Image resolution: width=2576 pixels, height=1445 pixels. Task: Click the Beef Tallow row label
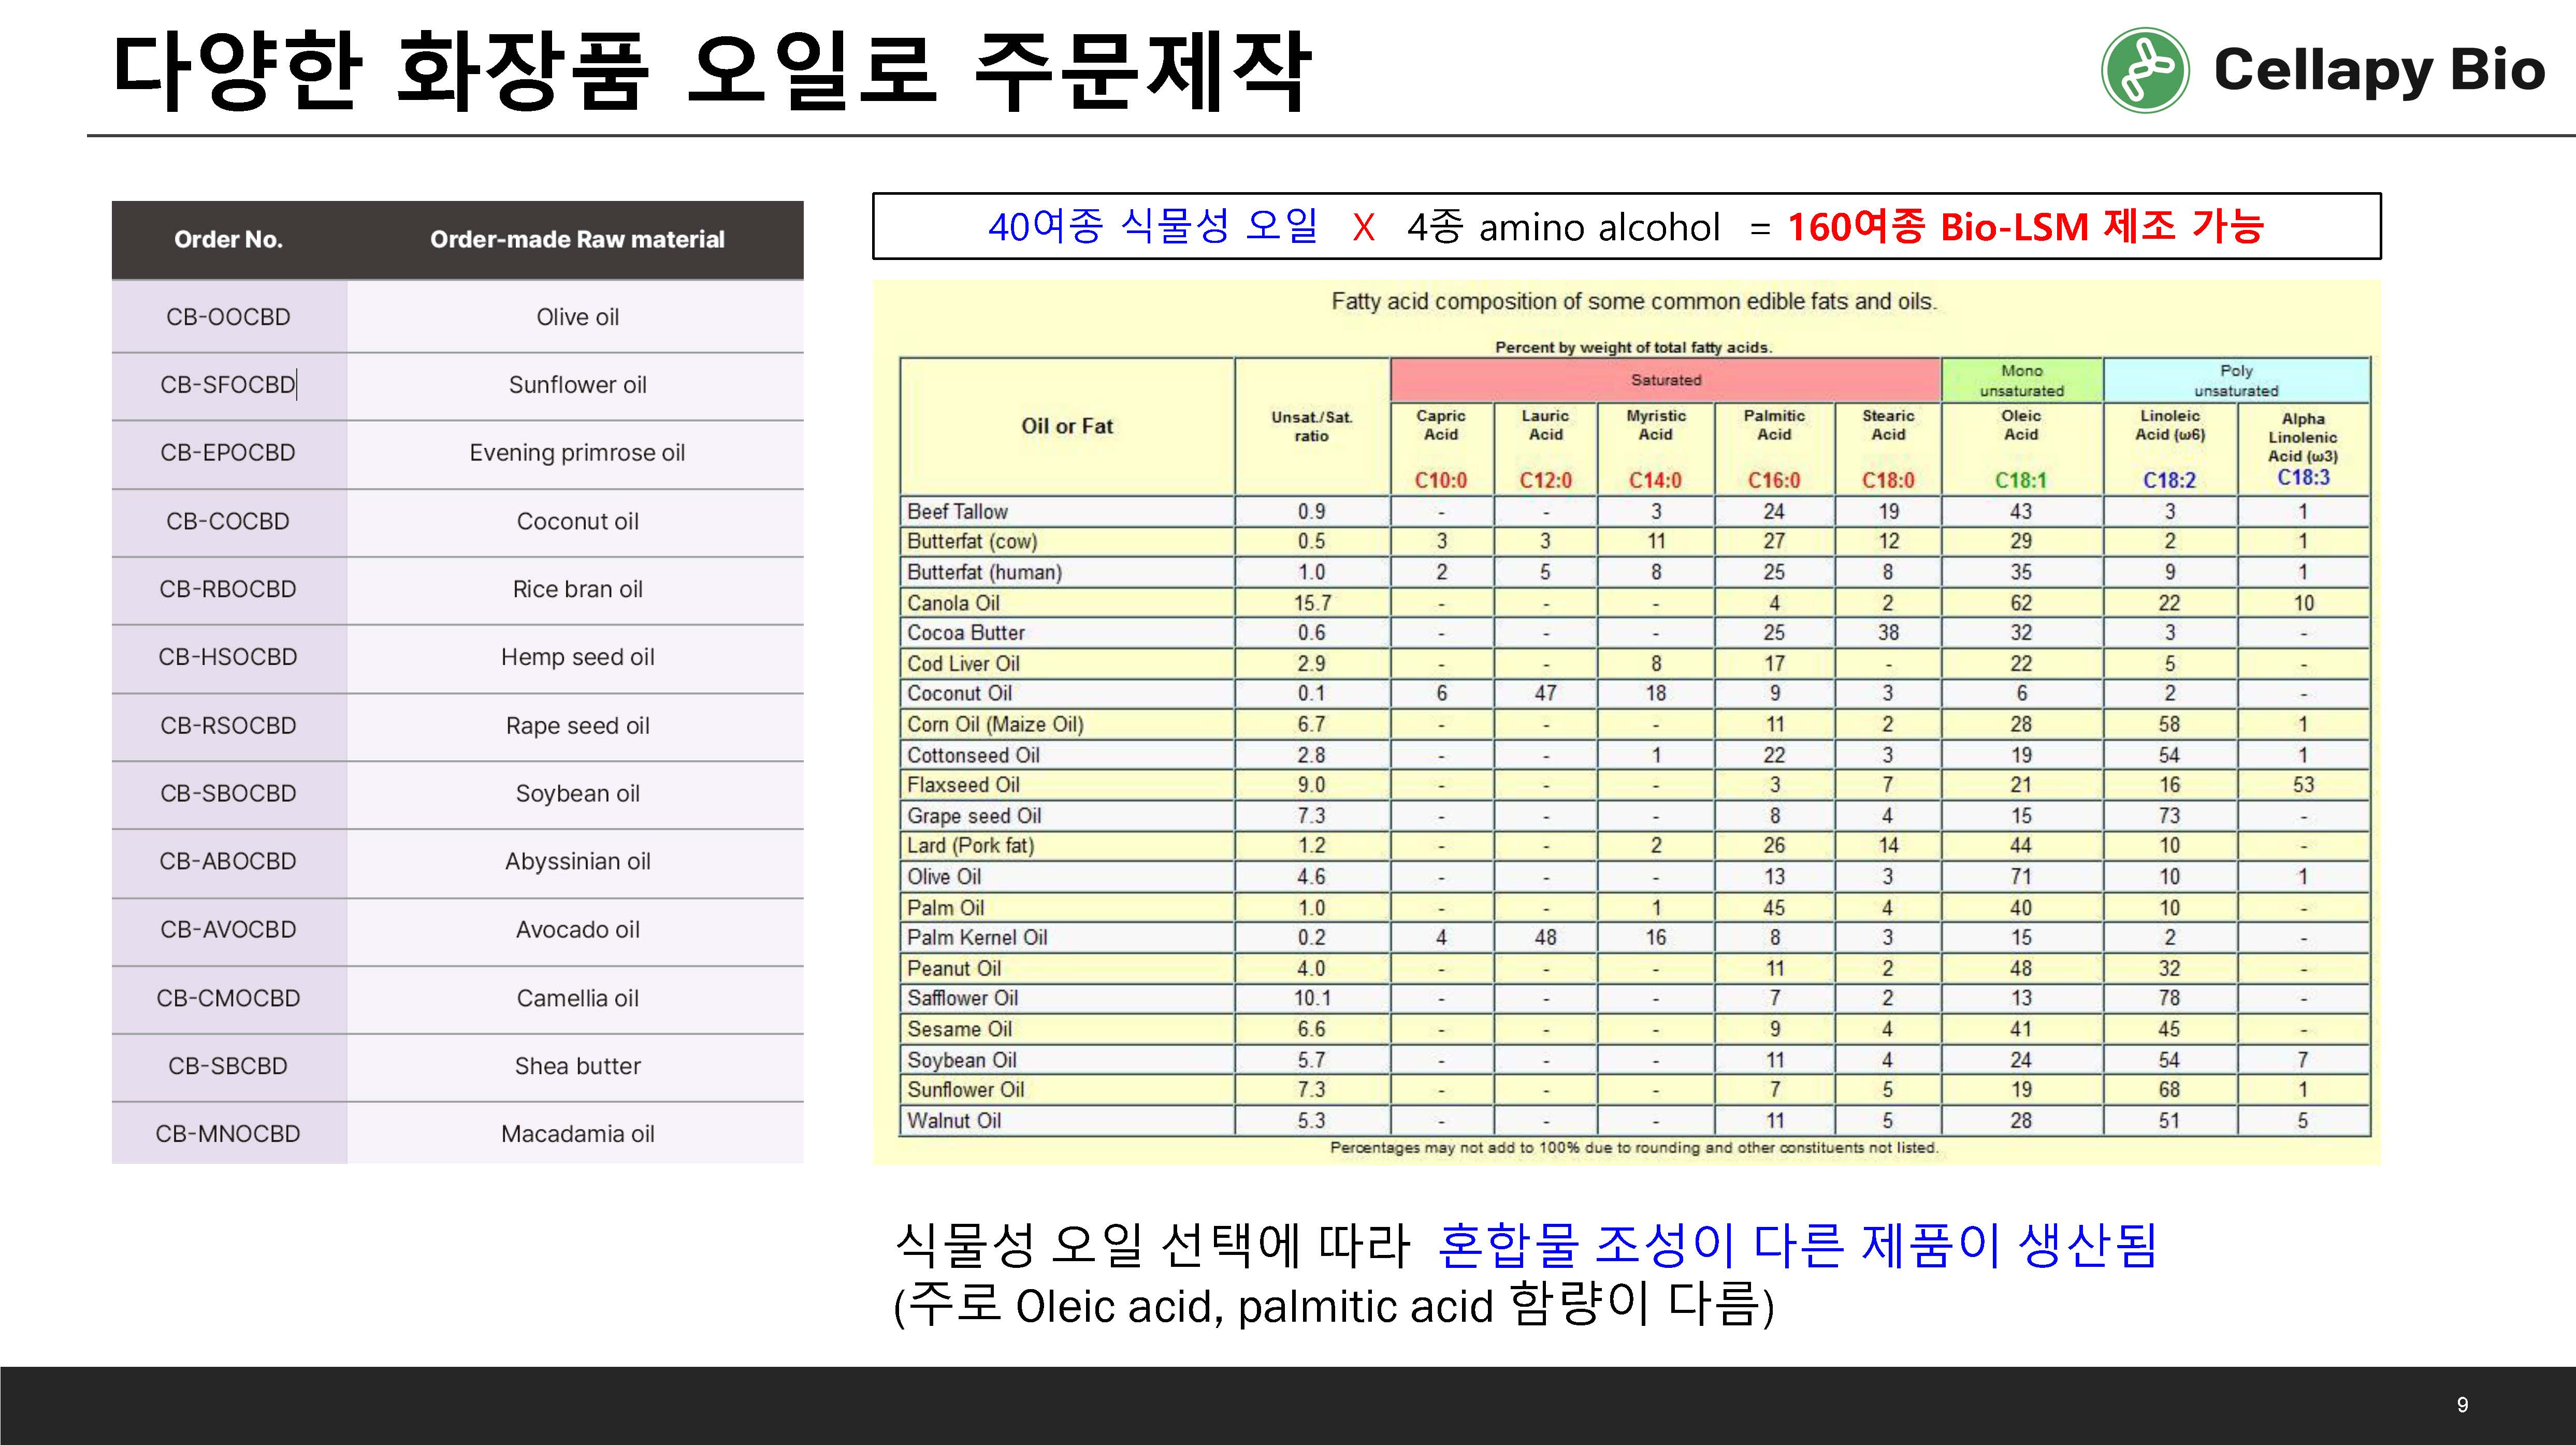point(957,512)
